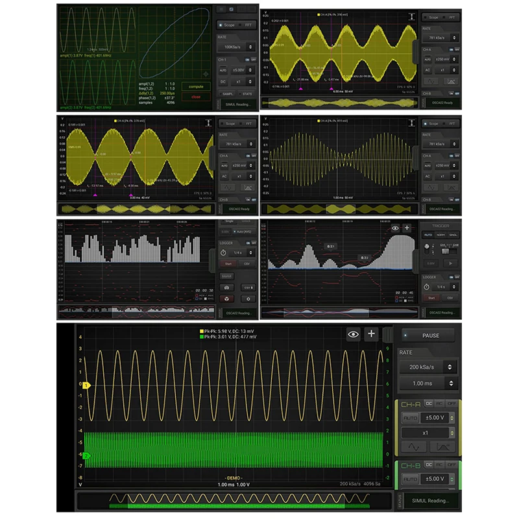Select filter curve icon in 3.00 ms 40 mV panel
The image size is (519, 519).
[x=248, y=187]
